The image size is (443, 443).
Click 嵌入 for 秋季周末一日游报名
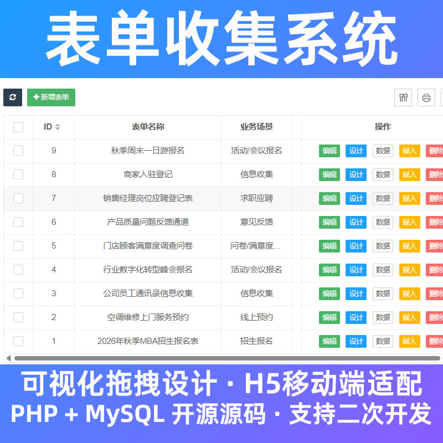(x=410, y=151)
